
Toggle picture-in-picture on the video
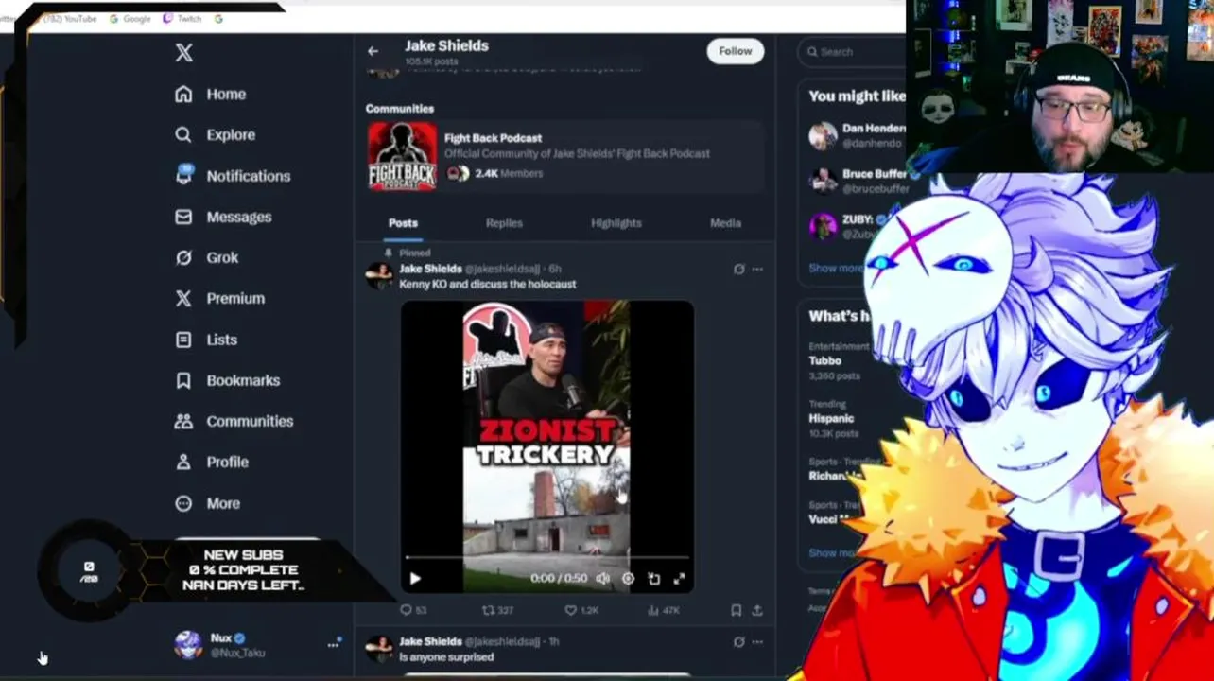pos(653,578)
